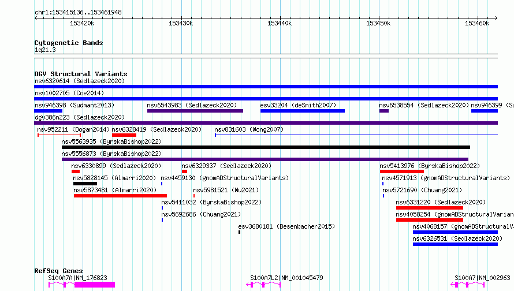Screen dimensions: 514x291
Task: Select nsv6330899 (Sedlazeck2020) label
Action: [116, 166]
